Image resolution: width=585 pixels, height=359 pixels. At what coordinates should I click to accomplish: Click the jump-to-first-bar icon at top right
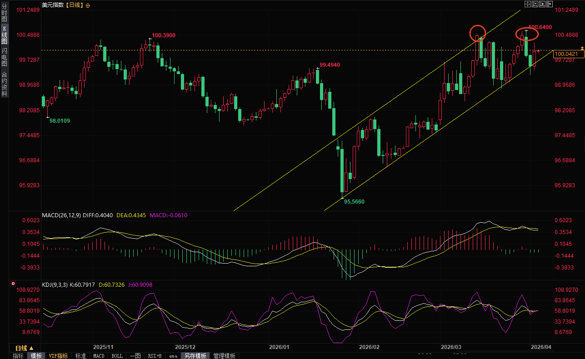(x=535, y=4)
